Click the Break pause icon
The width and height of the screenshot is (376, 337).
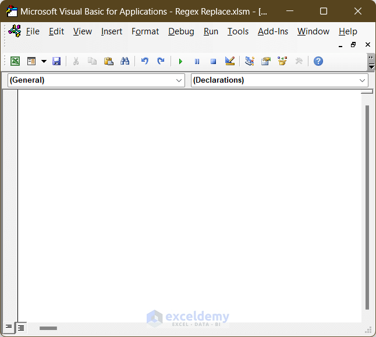coord(197,62)
